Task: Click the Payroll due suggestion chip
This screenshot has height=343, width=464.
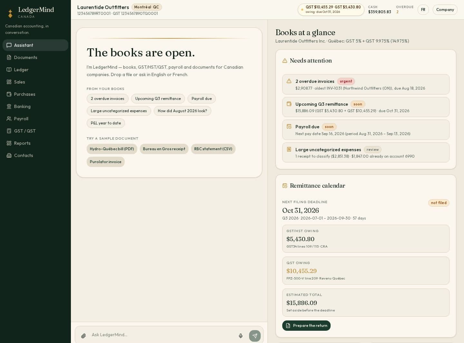Action: tap(202, 99)
